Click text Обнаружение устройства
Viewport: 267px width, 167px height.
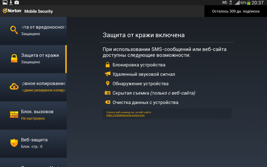click(x=140, y=84)
